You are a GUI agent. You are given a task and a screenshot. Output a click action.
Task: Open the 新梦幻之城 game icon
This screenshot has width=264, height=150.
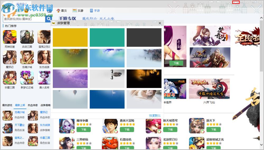coord(27,78)
